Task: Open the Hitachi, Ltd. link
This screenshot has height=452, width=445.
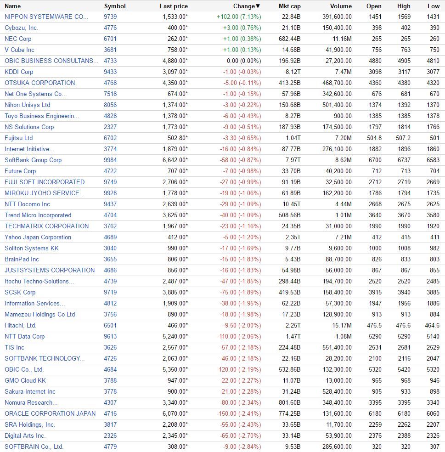Action: 21,326
